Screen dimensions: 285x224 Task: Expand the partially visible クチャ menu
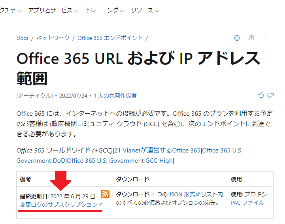tap(11, 10)
